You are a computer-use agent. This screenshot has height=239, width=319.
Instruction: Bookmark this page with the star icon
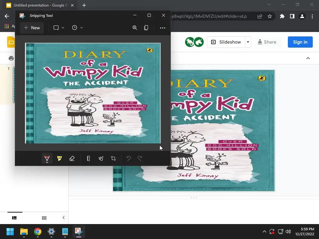pos(270,16)
